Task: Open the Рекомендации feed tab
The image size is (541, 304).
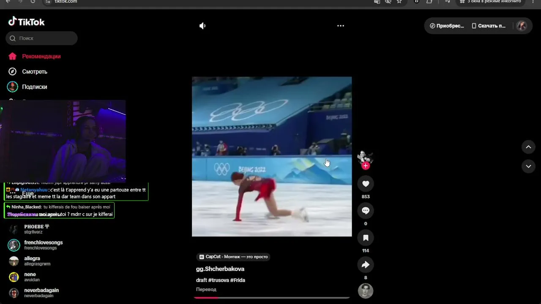Action: tap(34, 56)
